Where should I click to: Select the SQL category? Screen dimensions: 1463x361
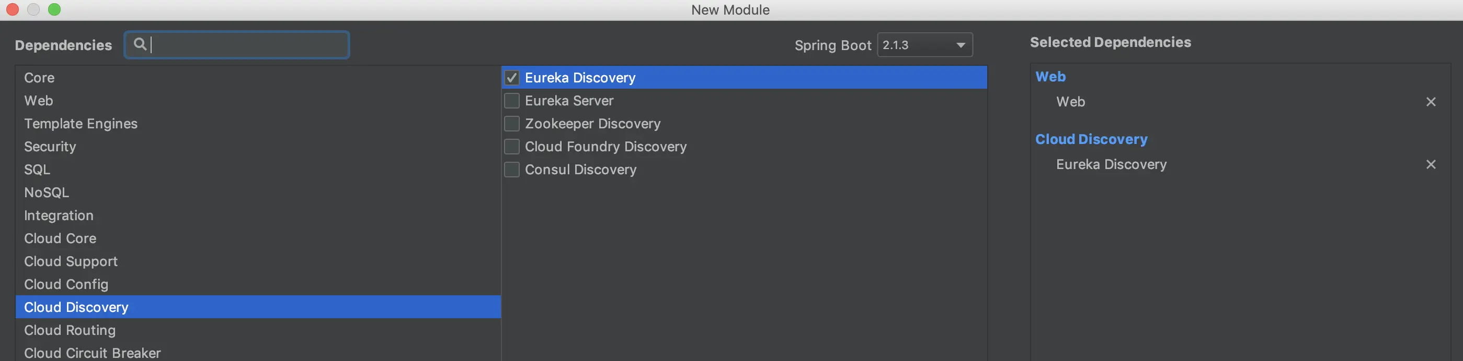(x=258, y=170)
